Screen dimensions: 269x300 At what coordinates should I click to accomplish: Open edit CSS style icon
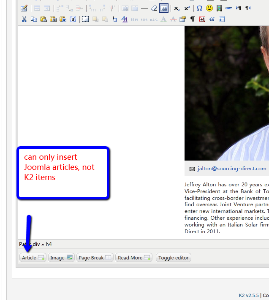pos(124,19)
